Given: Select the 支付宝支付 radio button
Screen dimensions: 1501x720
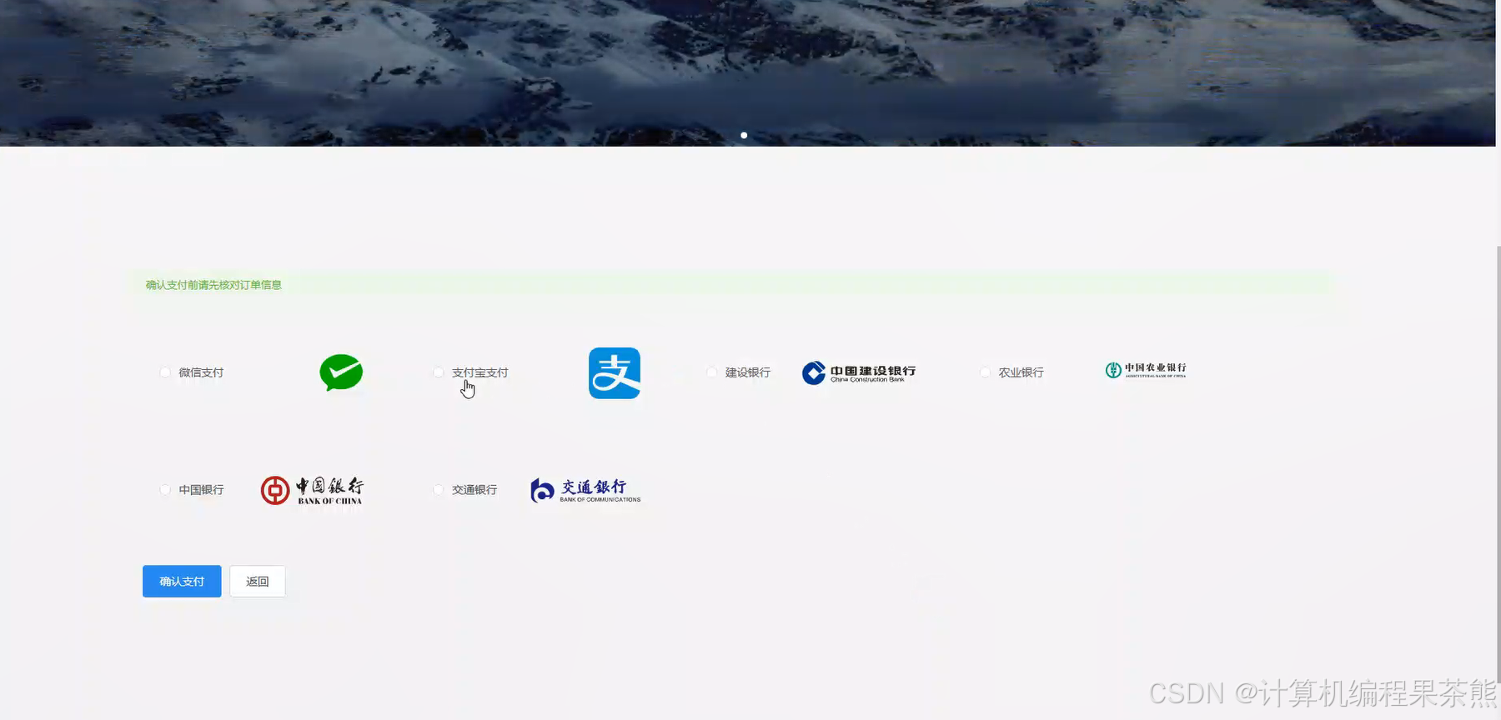Looking at the screenshot, I should tap(439, 372).
